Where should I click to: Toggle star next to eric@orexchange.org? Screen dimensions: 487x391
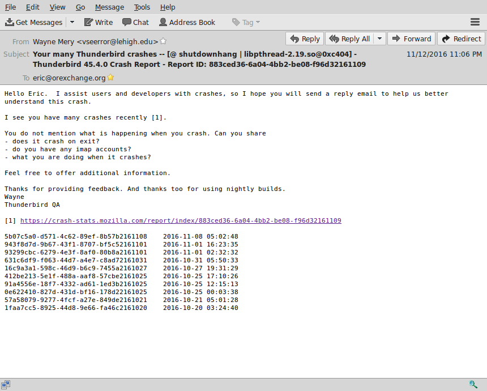[110, 78]
